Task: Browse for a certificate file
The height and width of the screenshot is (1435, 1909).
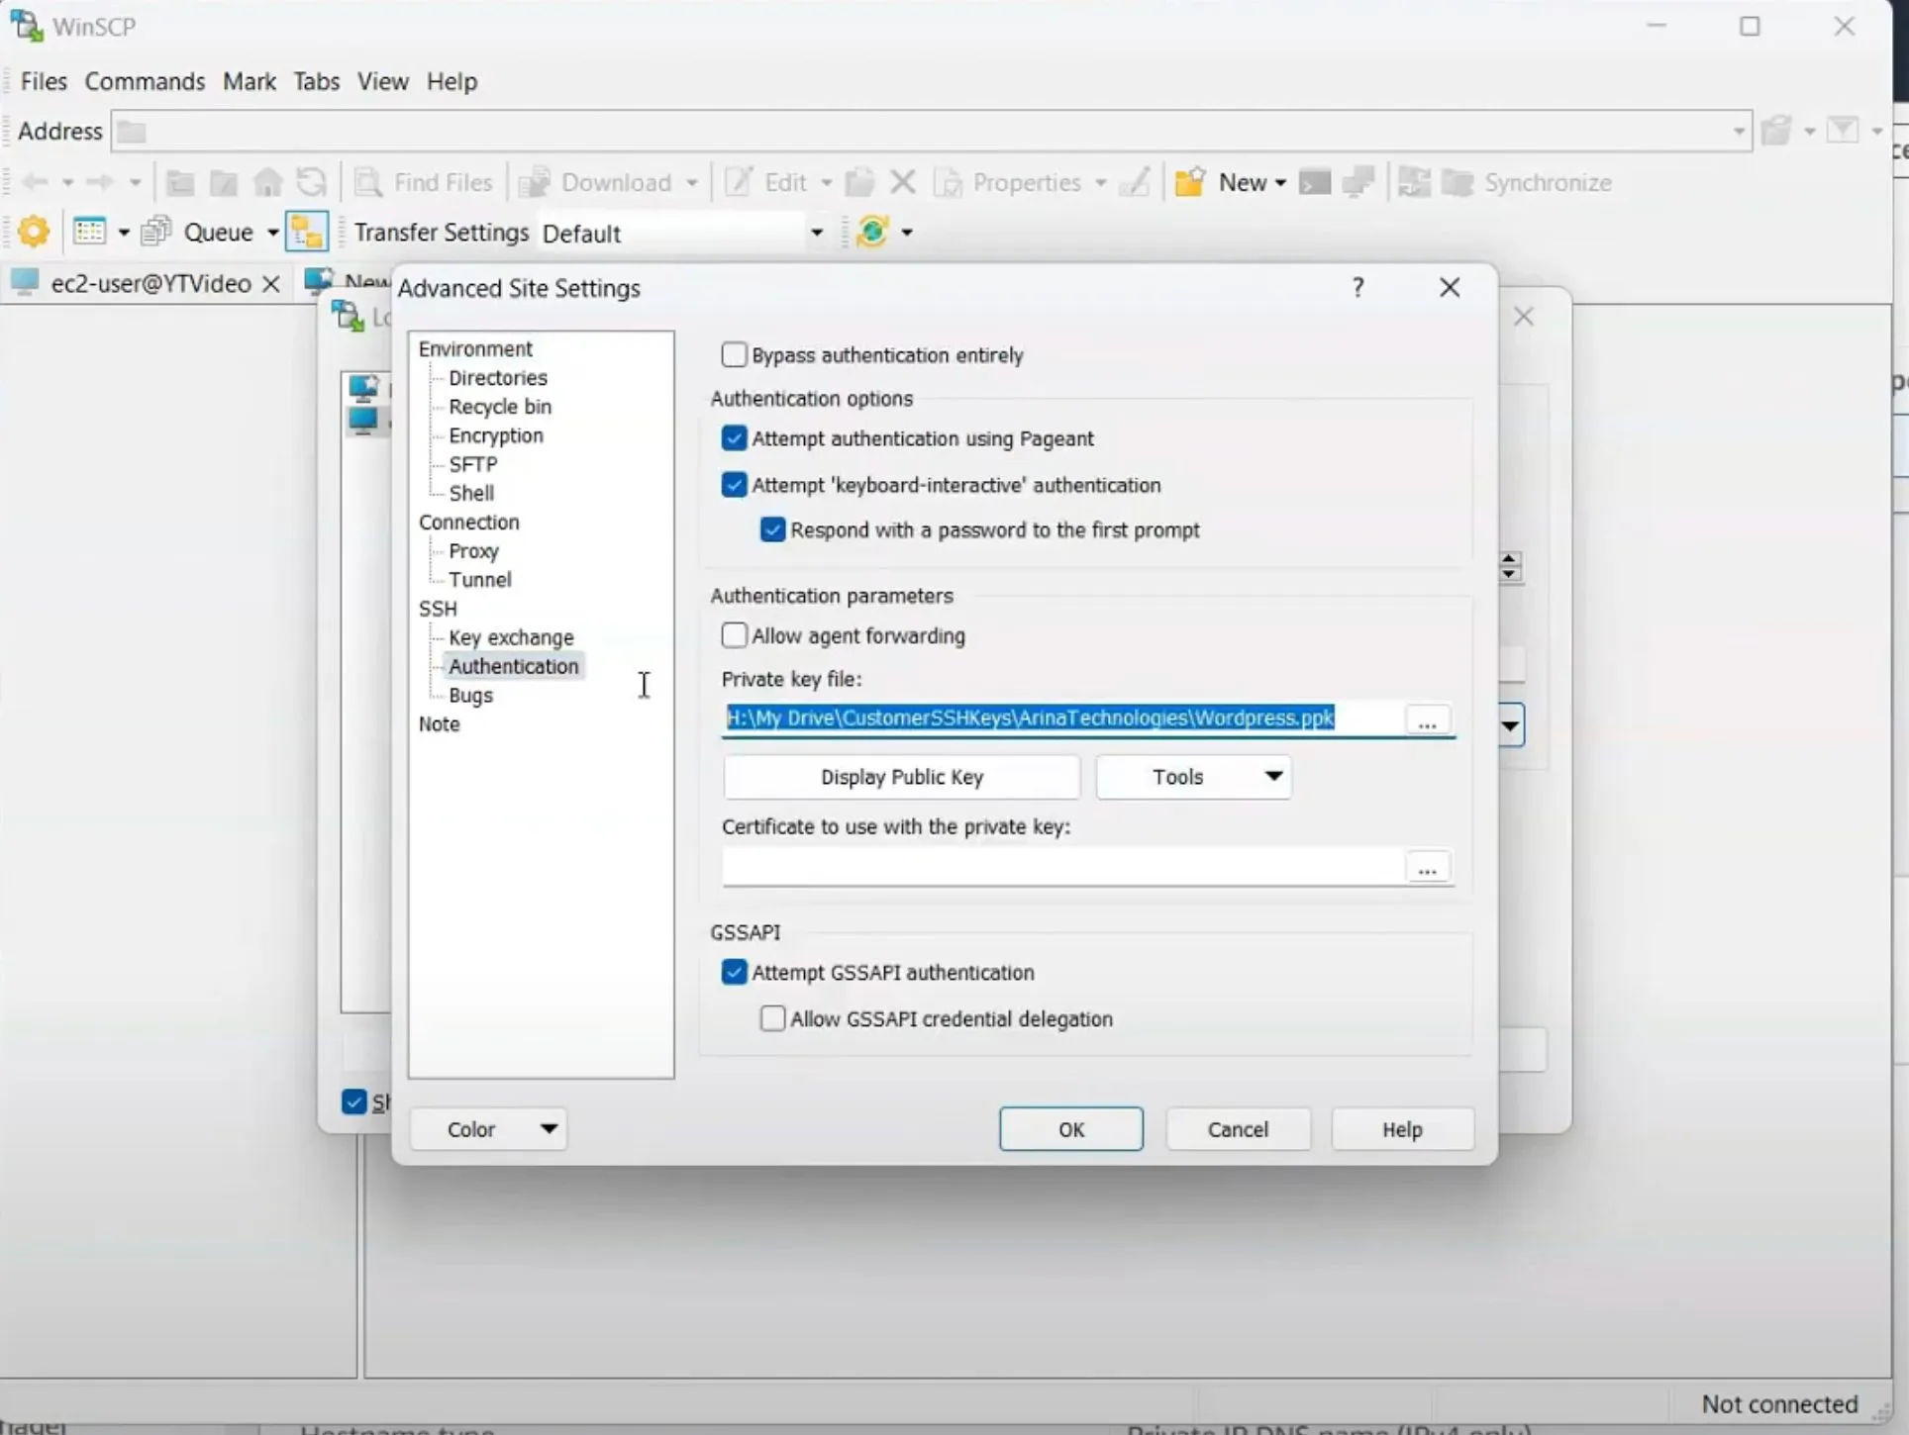Action: [1427, 867]
